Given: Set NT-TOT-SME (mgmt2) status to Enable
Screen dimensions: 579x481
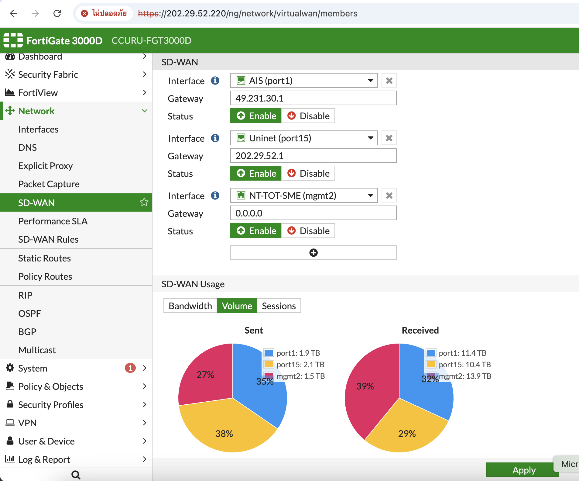Looking at the screenshot, I should click(256, 231).
